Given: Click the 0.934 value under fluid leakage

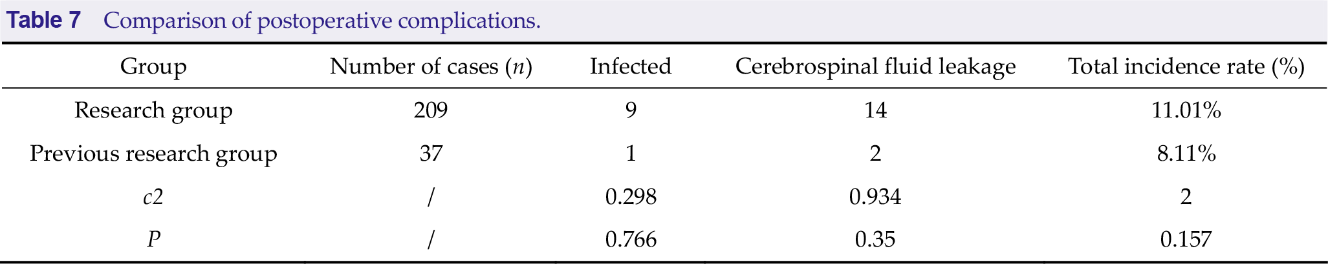Looking at the screenshot, I should coord(875,196).
